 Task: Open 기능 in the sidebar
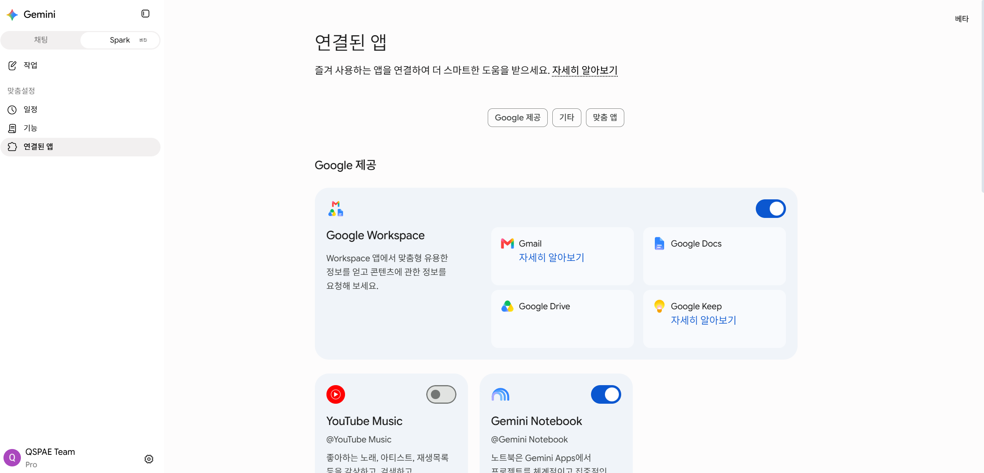click(x=80, y=129)
